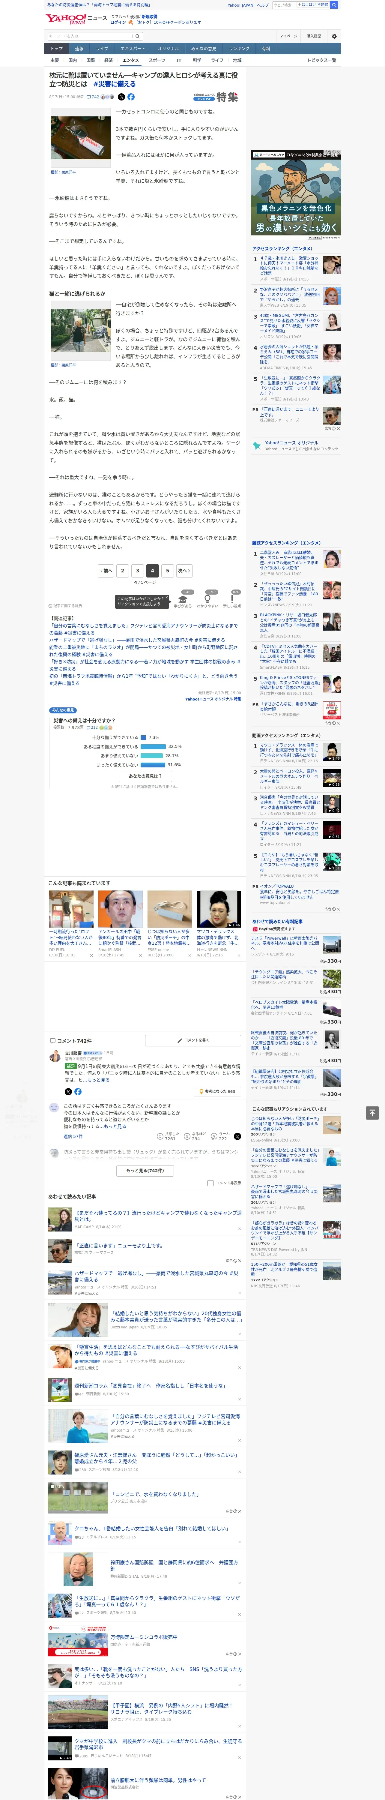Share 立川談慶 comment on Facebook

point(78,1091)
